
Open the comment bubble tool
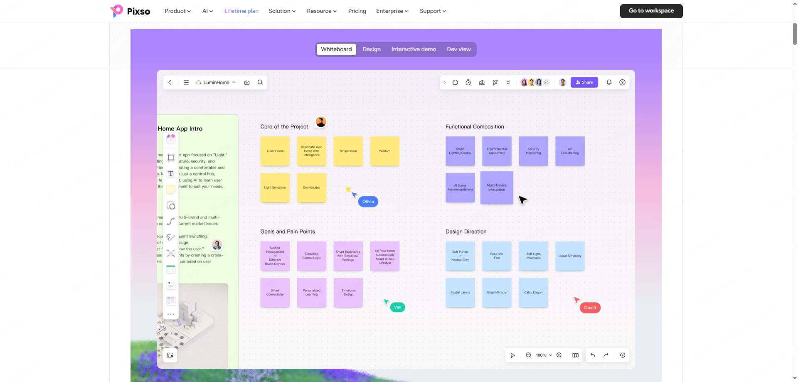coord(455,82)
